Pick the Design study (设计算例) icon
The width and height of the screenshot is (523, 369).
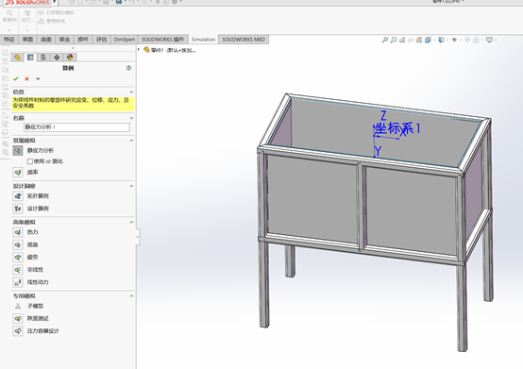coord(18,209)
